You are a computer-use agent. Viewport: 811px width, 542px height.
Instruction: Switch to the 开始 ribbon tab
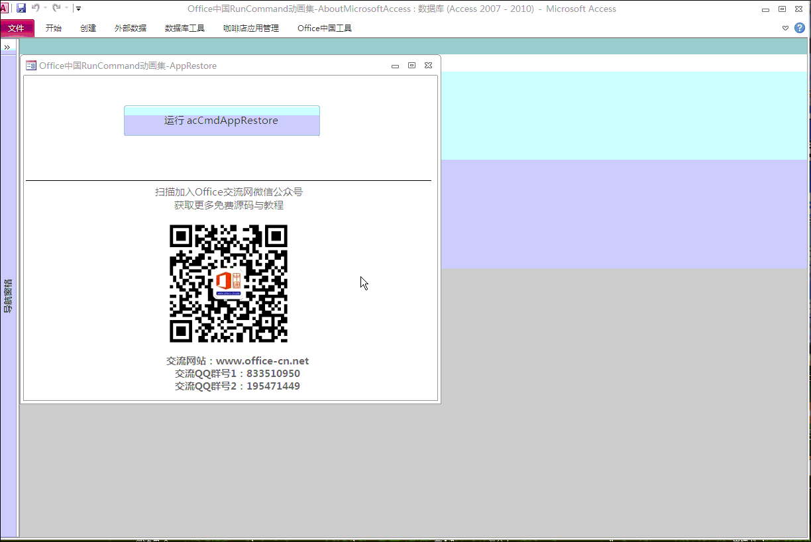point(54,28)
